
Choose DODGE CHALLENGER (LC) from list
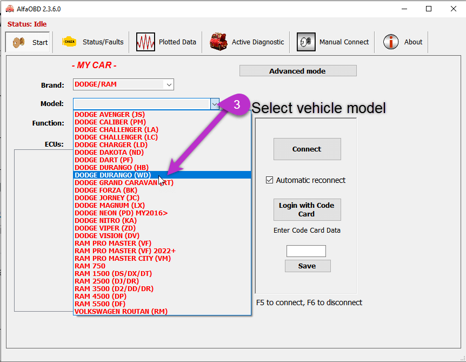coord(162,137)
